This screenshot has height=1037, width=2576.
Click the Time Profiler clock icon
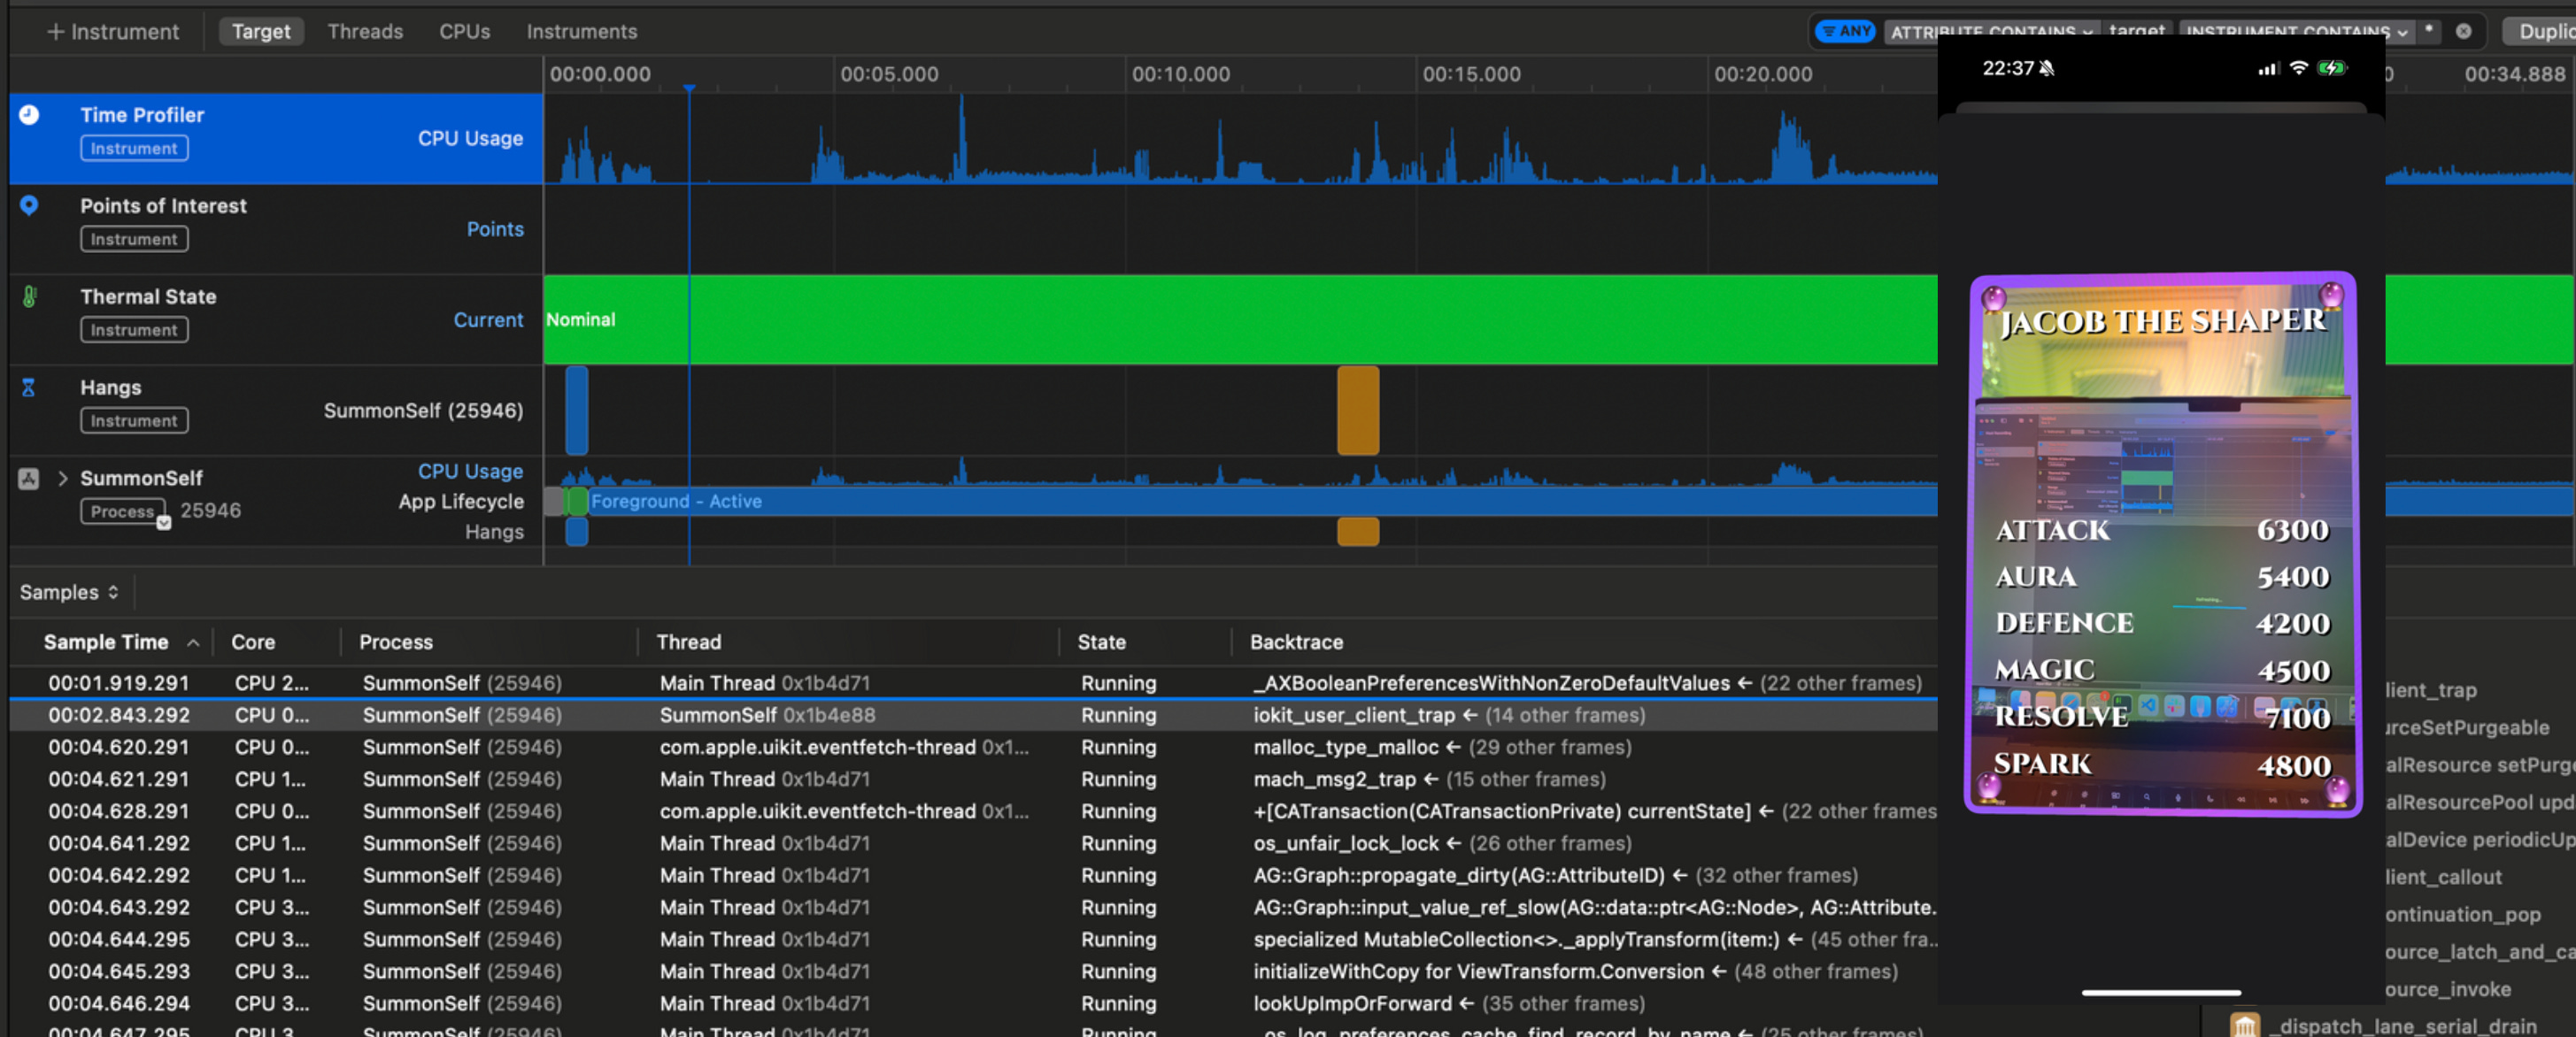(x=29, y=115)
